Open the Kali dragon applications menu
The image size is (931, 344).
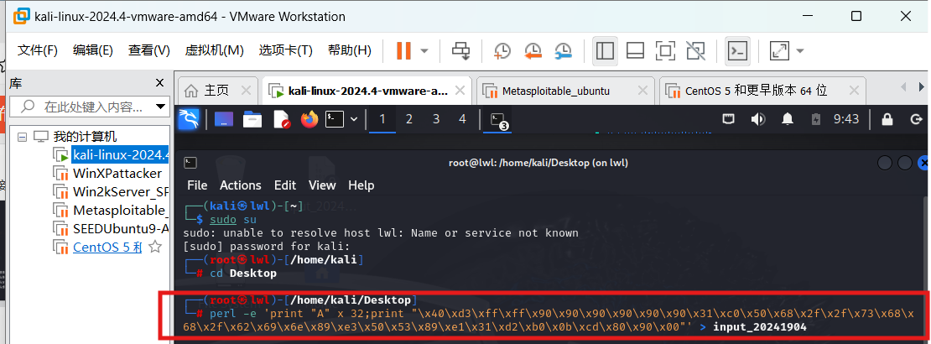190,119
